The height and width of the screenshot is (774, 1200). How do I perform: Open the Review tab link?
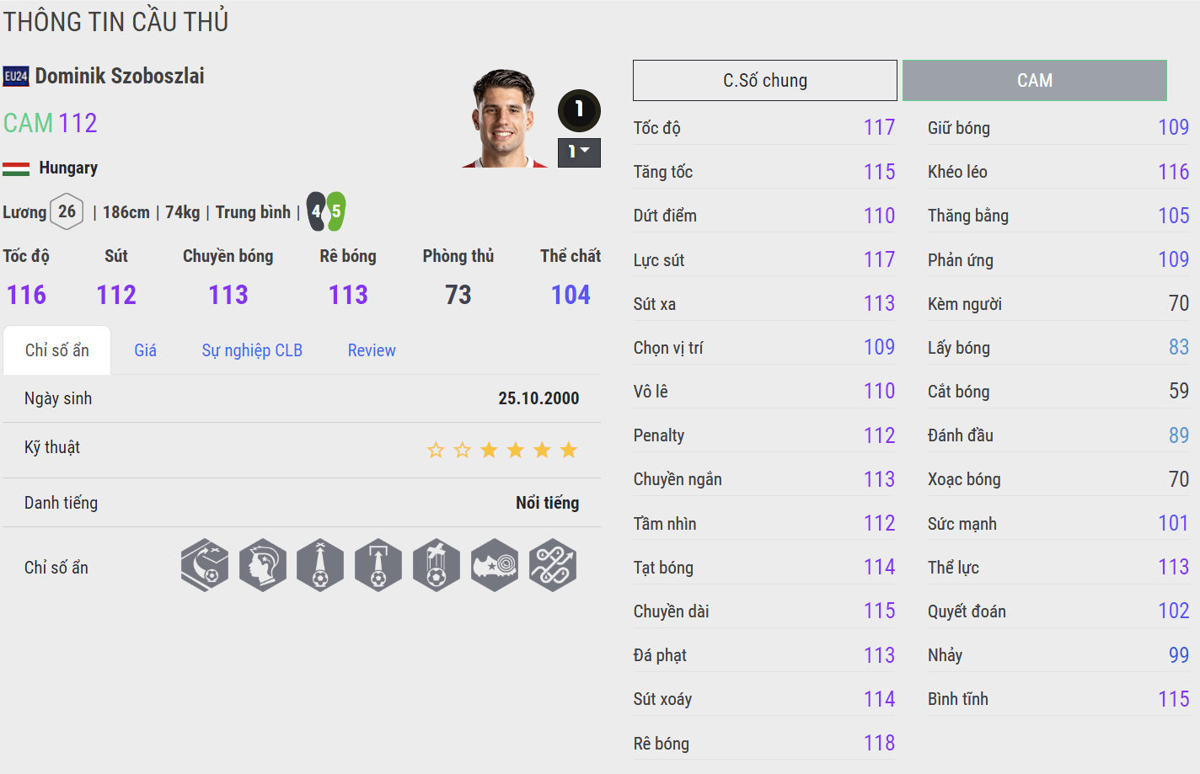coord(372,350)
